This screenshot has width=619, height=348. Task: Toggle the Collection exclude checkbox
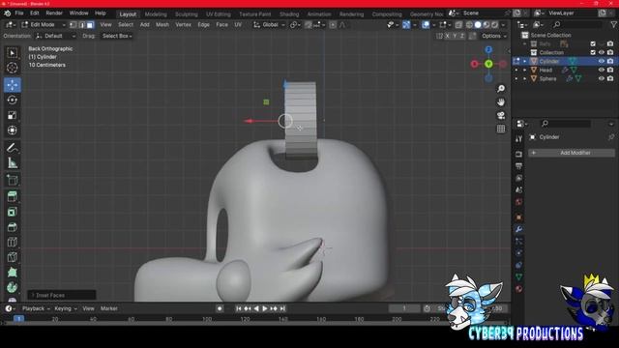(x=593, y=52)
